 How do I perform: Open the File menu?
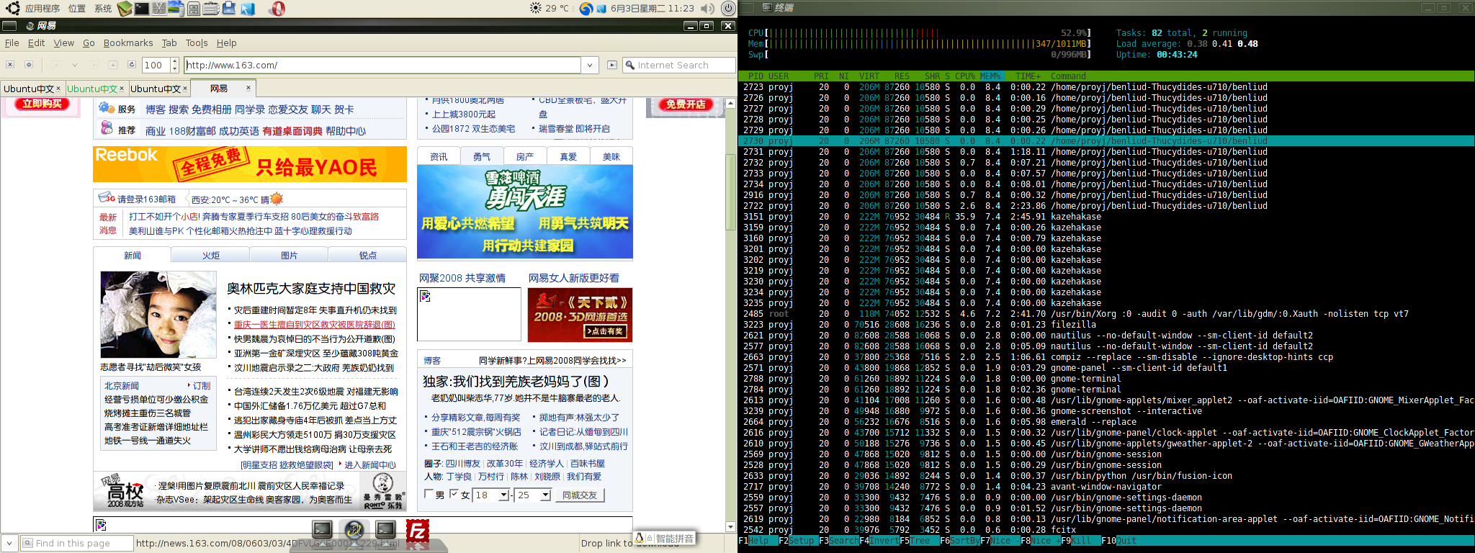coord(12,43)
